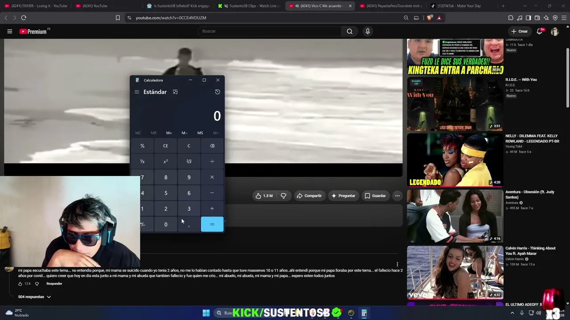Switch to the TikTok - Make Your Day tab
Viewport: 570px width, 320px height.
[462, 6]
